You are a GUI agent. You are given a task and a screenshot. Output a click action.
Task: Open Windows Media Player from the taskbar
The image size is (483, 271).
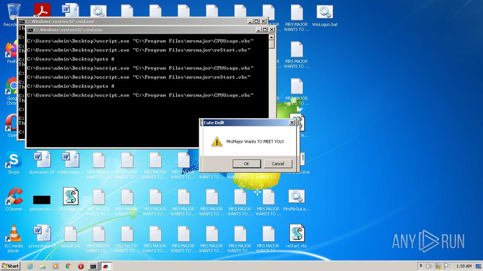click(55, 266)
